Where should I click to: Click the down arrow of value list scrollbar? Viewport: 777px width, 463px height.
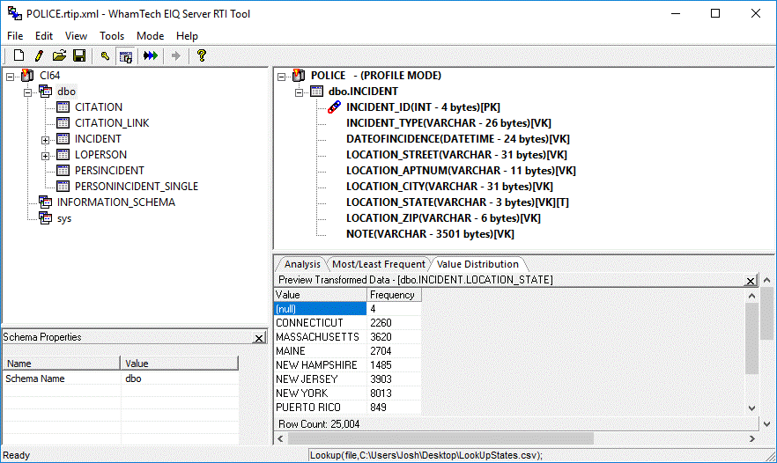[751, 408]
